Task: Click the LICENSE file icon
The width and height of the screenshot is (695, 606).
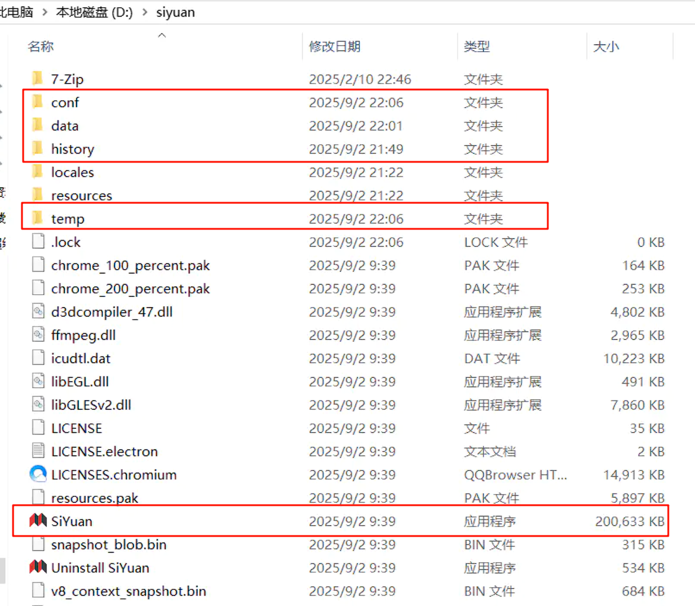Action: coord(38,428)
